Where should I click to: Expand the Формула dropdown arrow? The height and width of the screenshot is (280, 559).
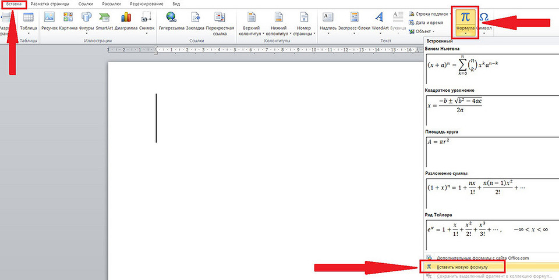467,34
